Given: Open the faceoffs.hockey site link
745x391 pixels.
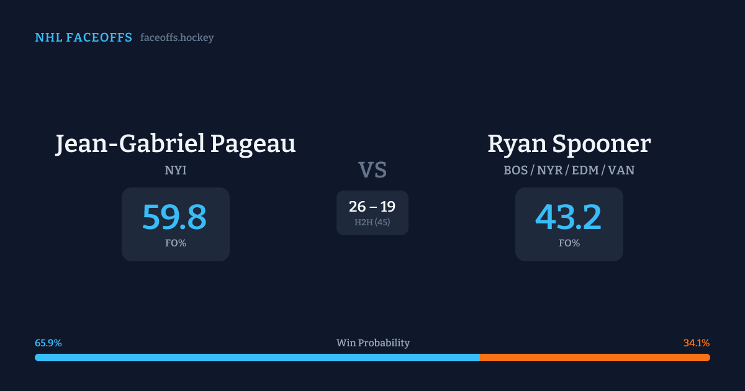Looking at the screenshot, I should point(177,38).
